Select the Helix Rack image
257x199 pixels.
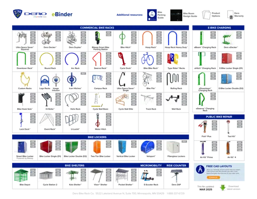click(x=72, y=100)
